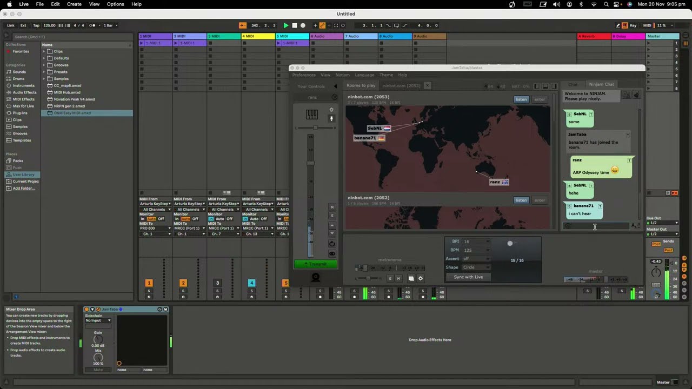Viewport: 692px width, 389px height.
Task: Switch JamTaba to the first layout icon
Action: pyautogui.click(x=537, y=86)
